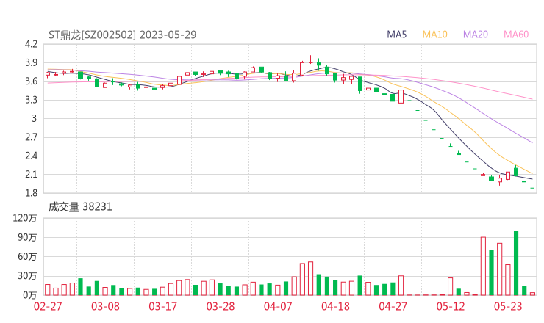Click the 03-08 date axis label
The height and width of the screenshot is (323, 544).
105,306
